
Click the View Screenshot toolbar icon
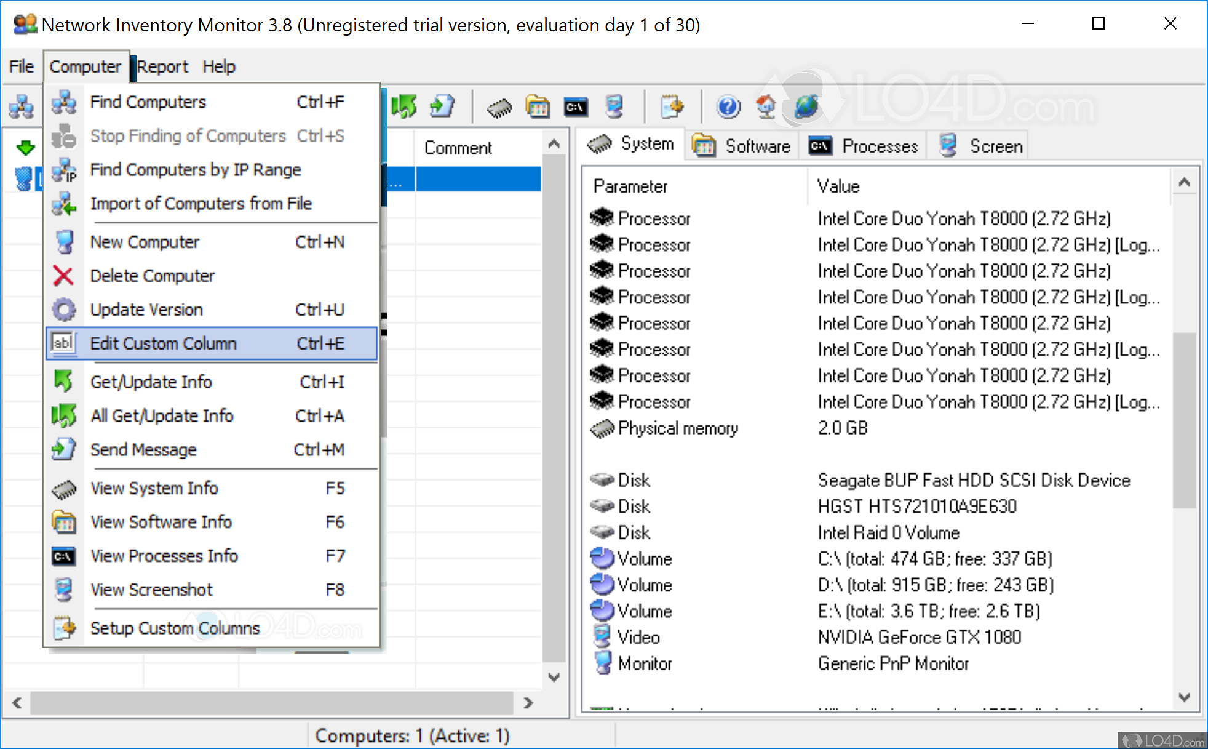614,106
